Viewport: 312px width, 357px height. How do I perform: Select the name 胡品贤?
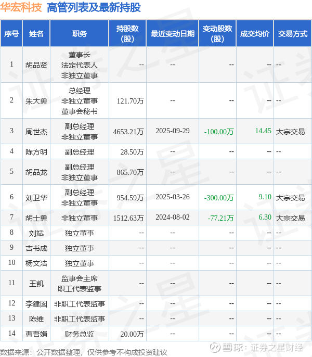point(36,65)
